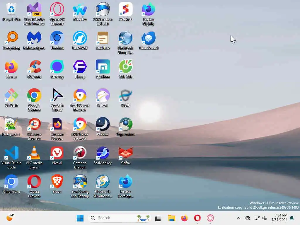
Task: Click the Phoebe moon icon
Action: (103, 127)
